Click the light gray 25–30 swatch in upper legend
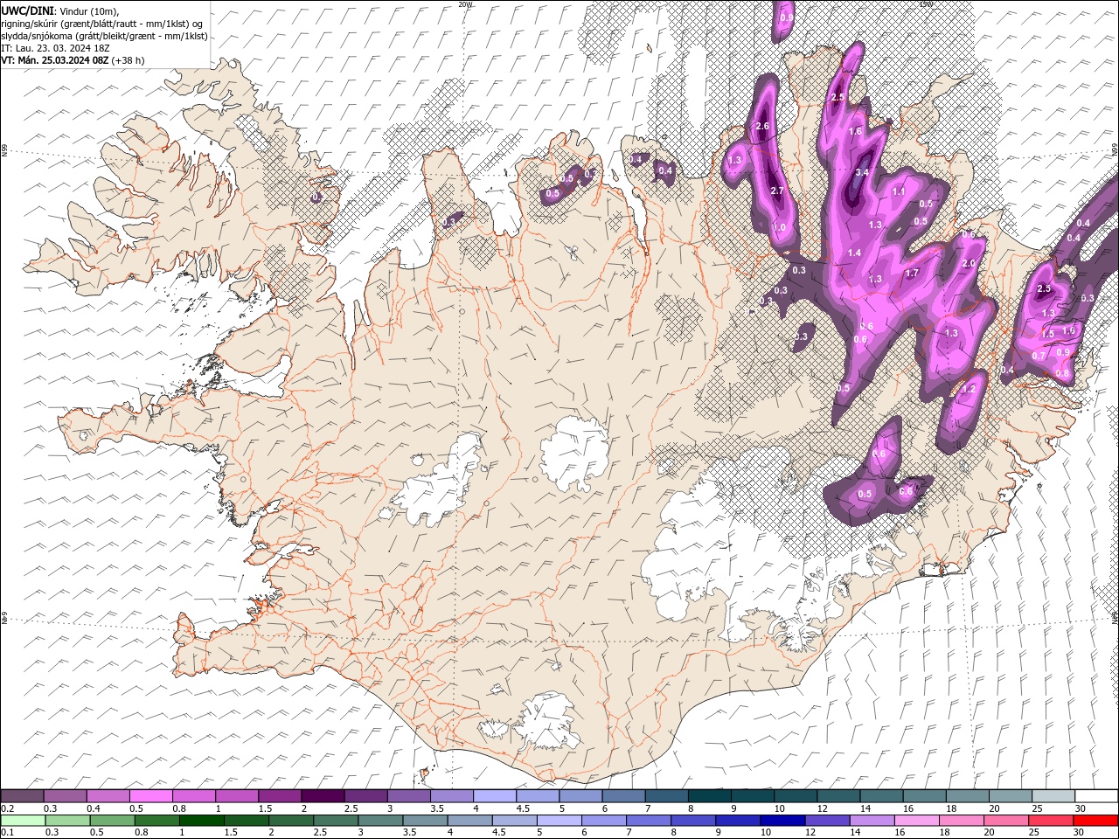 click(x=1053, y=796)
